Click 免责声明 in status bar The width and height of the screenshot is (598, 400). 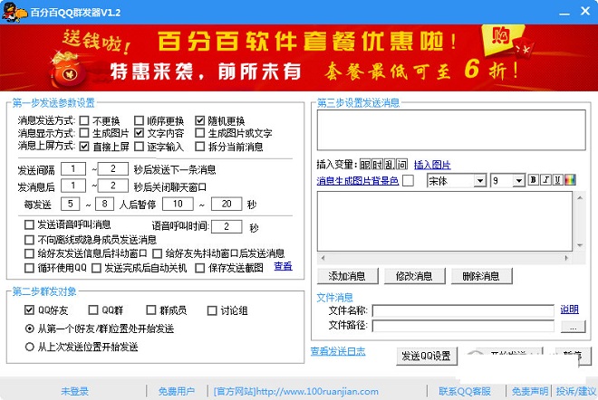coord(530,391)
